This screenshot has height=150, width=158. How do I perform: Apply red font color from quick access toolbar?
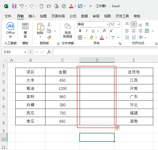click(71, 6)
